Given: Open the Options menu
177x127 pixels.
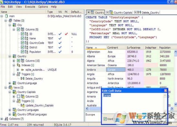Looking at the screenshot, I should 43,7.
